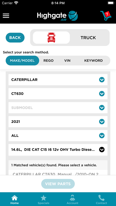The image size is (116, 206).
Task: Open the shopping cart with 7 items
Action: pos(106,15)
